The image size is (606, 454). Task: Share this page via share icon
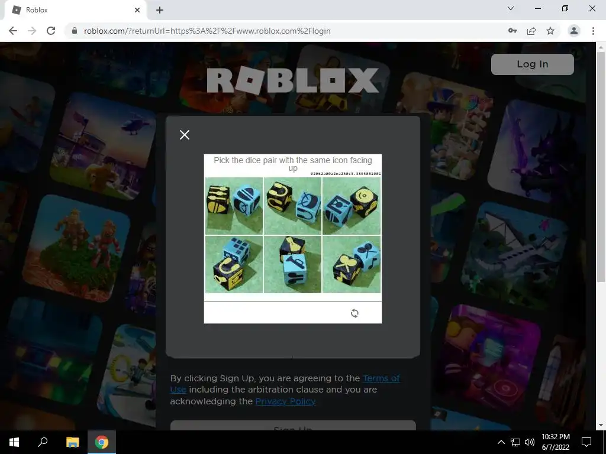[x=531, y=31]
